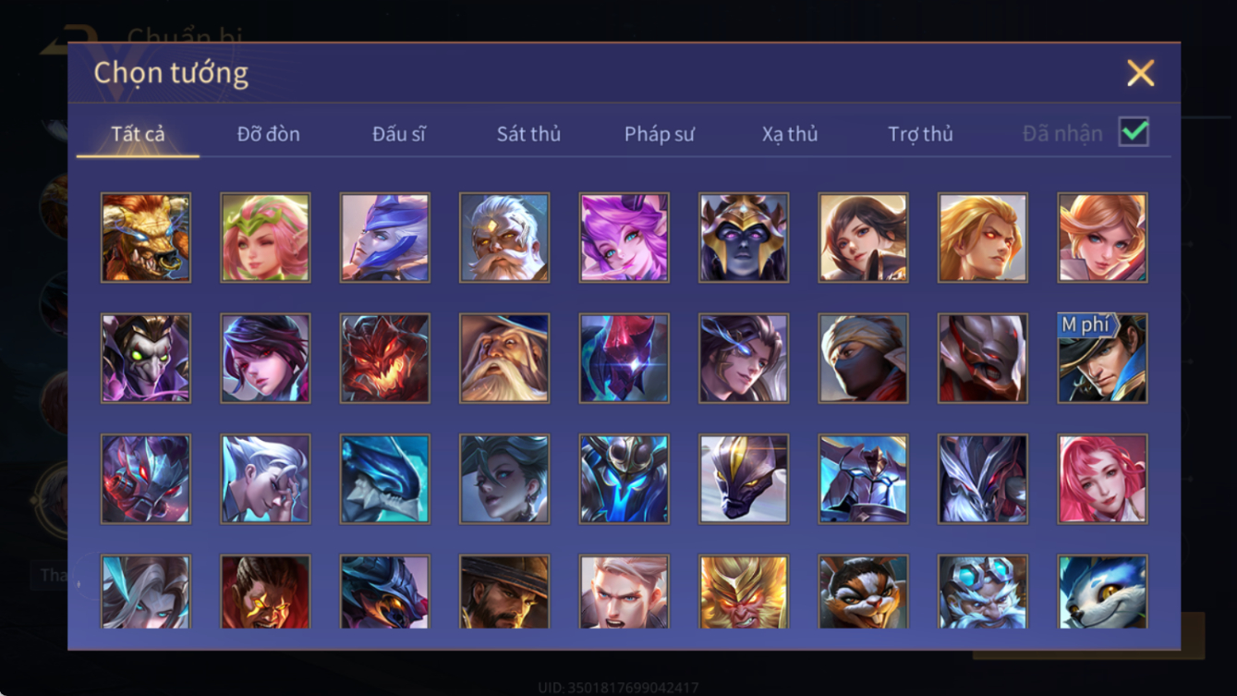This screenshot has height=696, width=1237.
Task: Select the horned bull hero portrait
Action: [x=146, y=238]
